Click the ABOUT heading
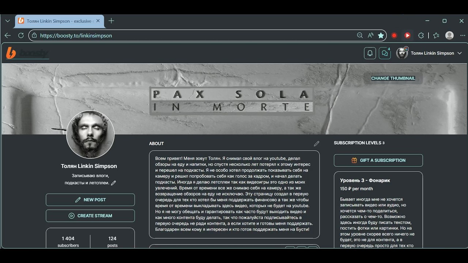468x263 pixels. (x=156, y=144)
